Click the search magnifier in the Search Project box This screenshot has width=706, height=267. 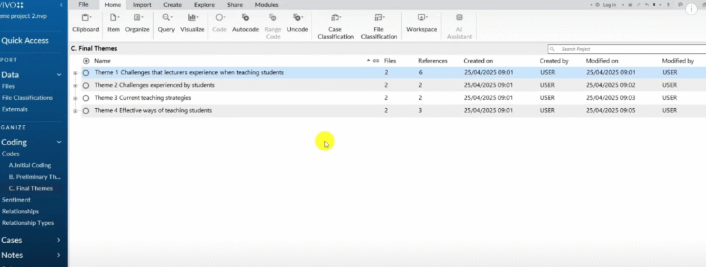[552, 49]
